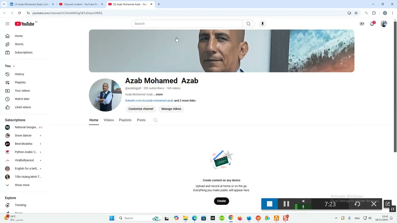The height and width of the screenshot is (223, 397).
Task: Open Firefox from the taskbar
Action: pyautogui.click(x=240, y=218)
